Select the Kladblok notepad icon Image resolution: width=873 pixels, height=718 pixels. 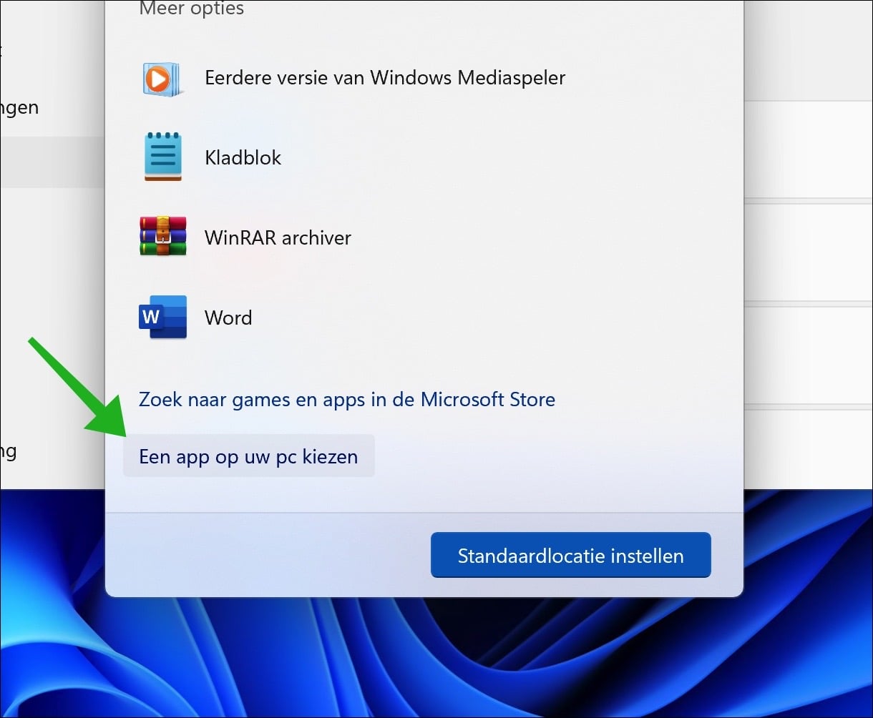pos(163,157)
